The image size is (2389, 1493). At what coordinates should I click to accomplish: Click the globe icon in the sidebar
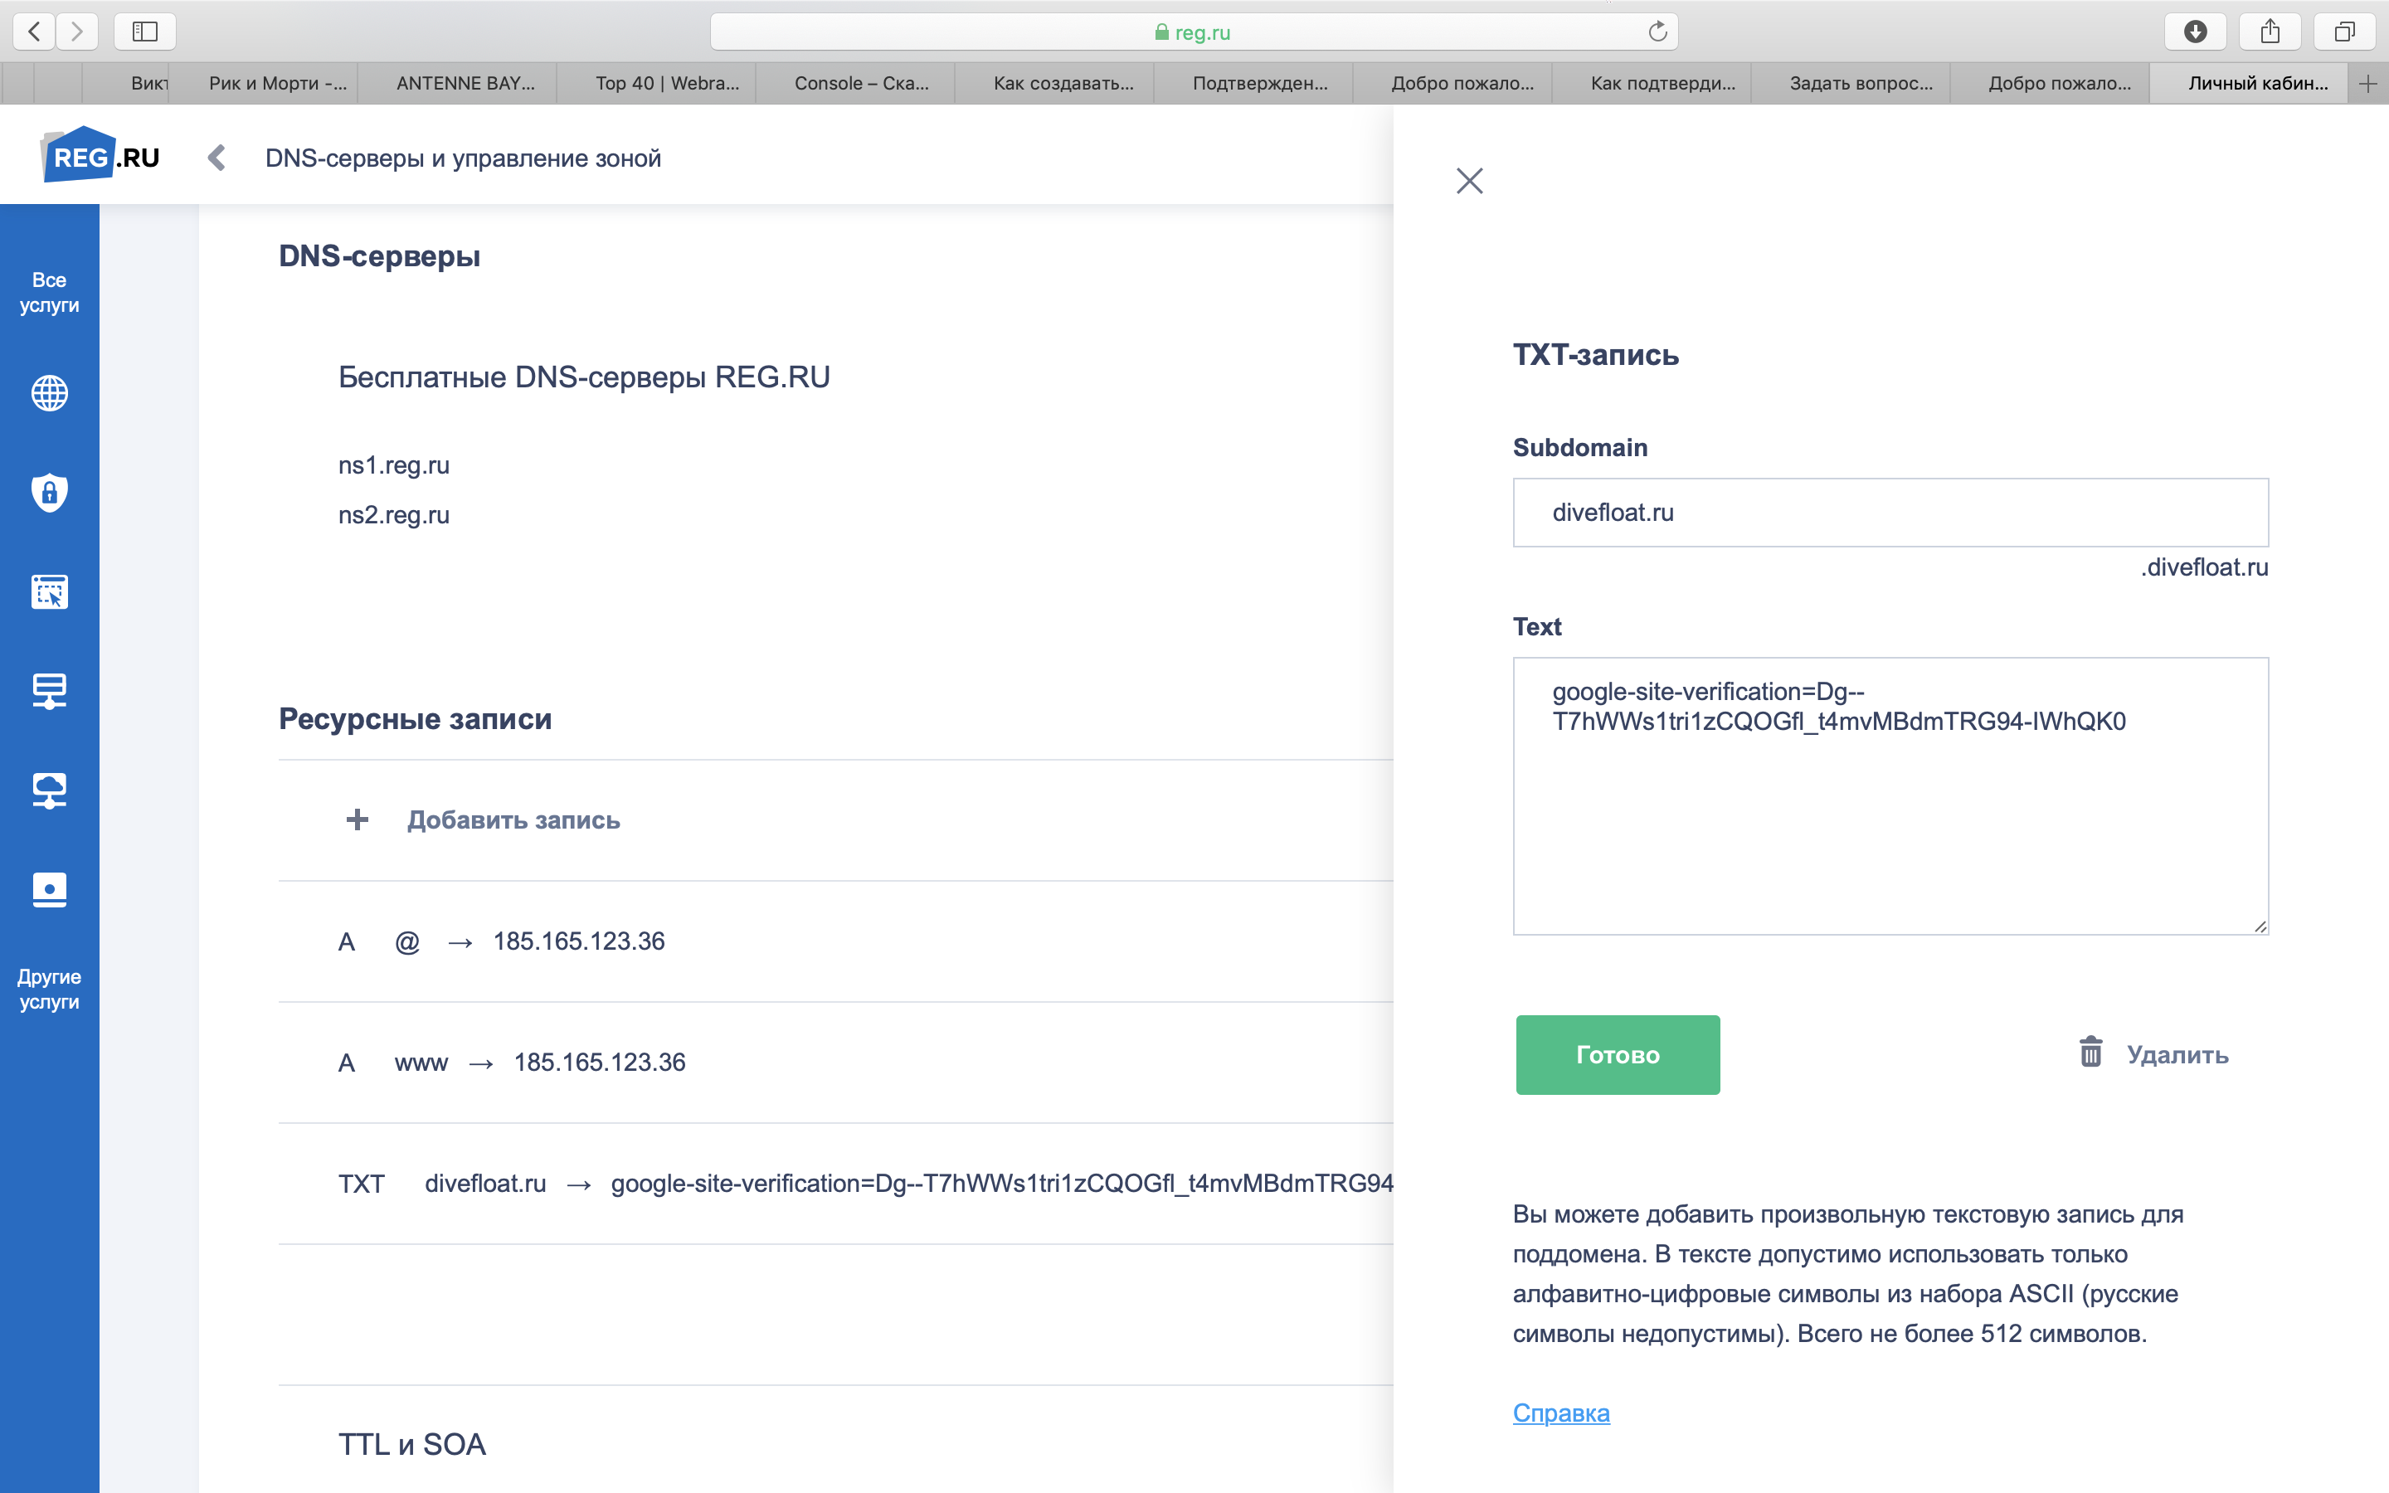pos(50,393)
